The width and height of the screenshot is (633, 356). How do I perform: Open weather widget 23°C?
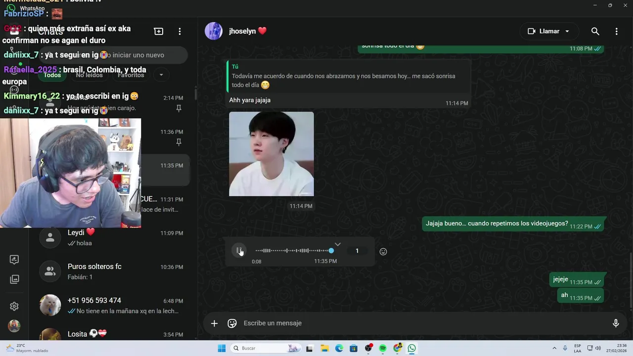point(27,348)
